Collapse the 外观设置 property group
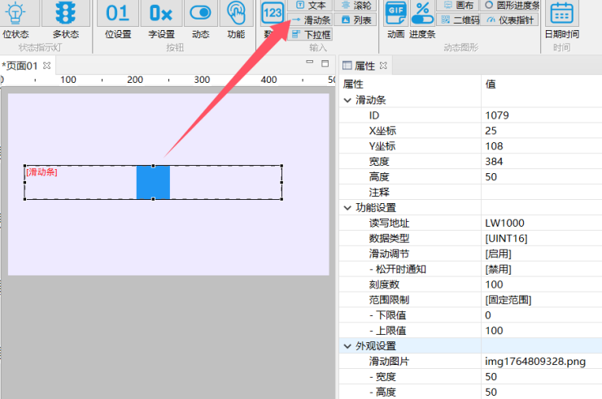 [347, 346]
